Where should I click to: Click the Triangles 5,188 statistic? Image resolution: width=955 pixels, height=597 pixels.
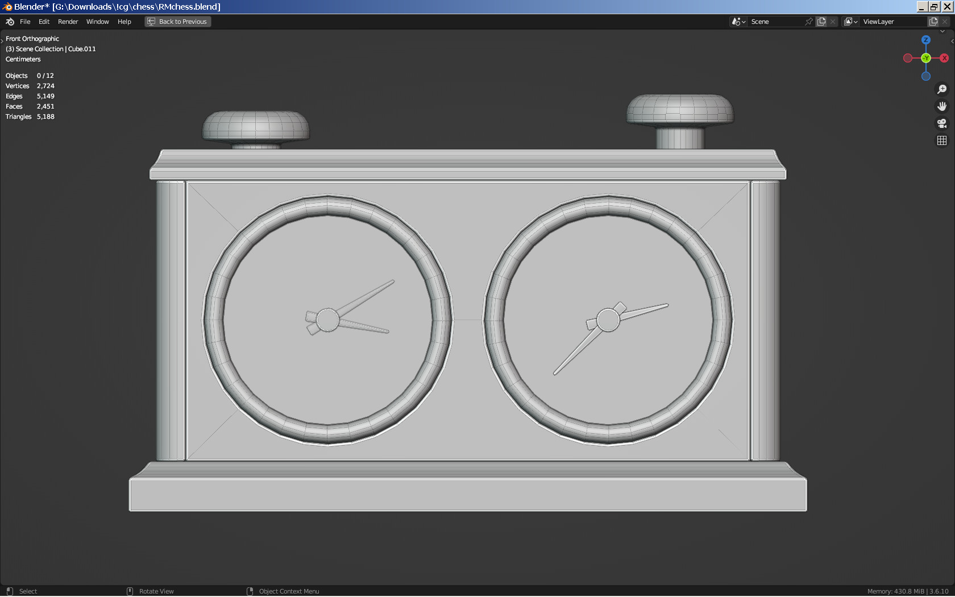pos(30,117)
